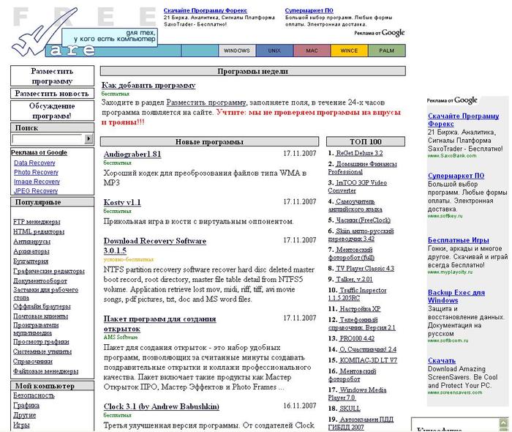Open "Проигрыватели мультимедиа" category link
This screenshot has width=512, height=432.
(x=36, y=329)
